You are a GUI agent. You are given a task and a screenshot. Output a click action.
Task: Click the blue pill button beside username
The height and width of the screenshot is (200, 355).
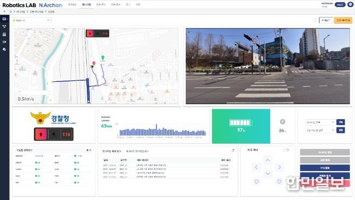pos(340,4)
